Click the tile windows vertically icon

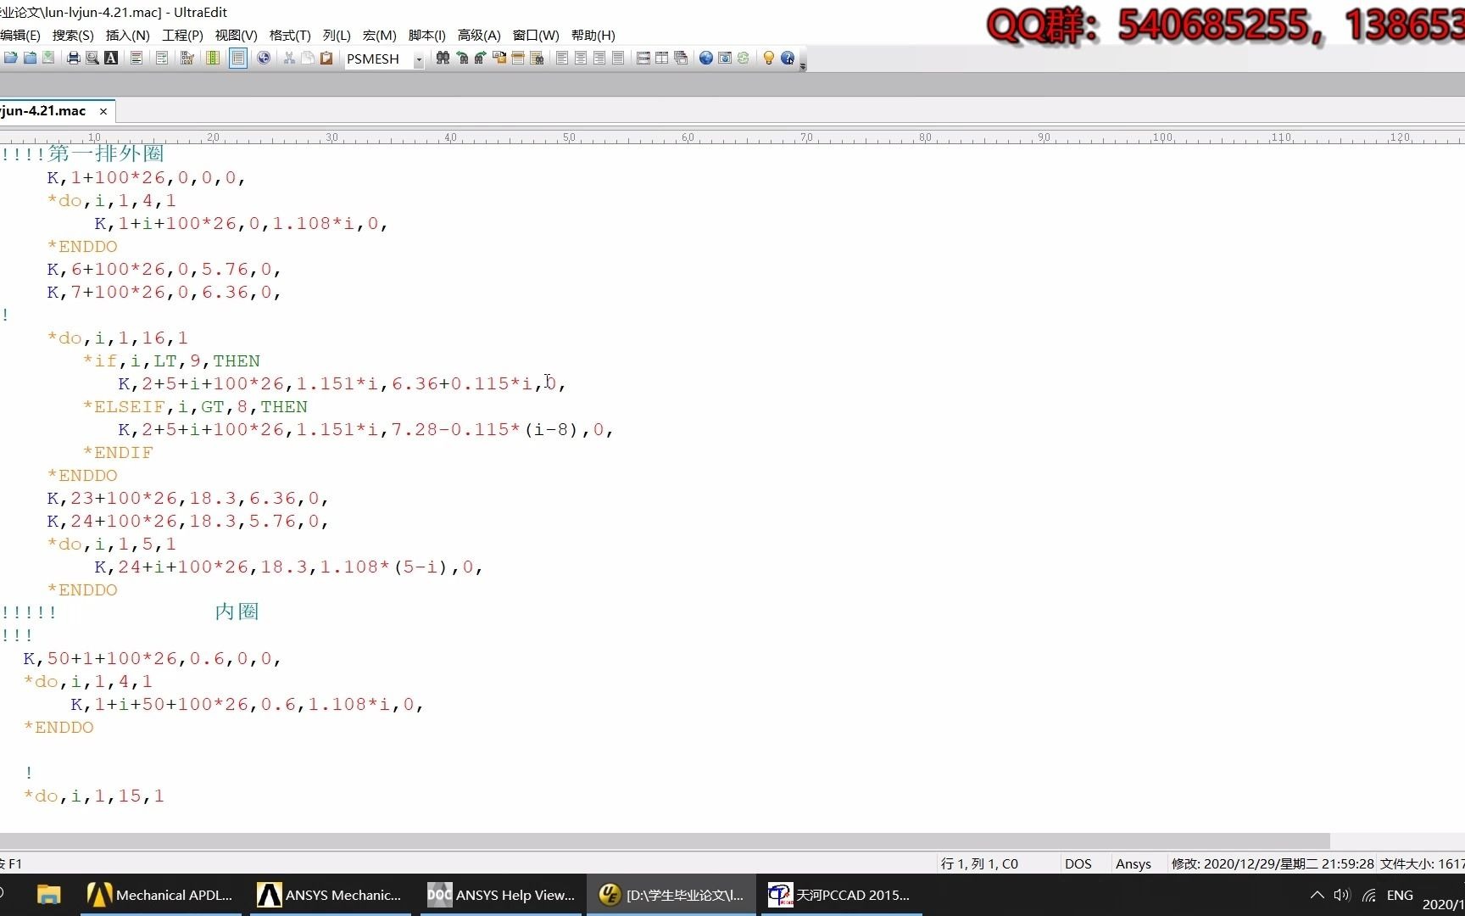(662, 58)
